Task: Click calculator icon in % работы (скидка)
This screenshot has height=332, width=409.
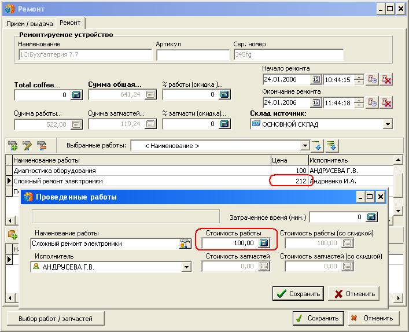Action: (x=224, y=95)
